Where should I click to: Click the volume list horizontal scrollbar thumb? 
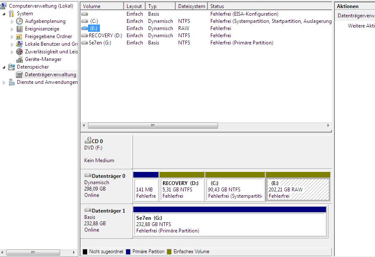pos(153,125)
